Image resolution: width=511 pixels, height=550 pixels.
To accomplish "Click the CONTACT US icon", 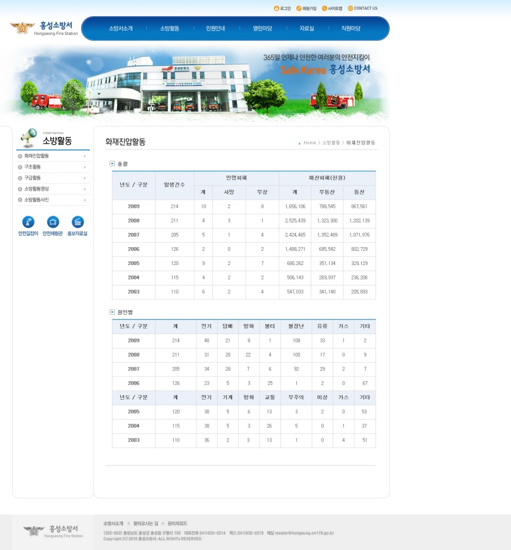I will 351,8.
